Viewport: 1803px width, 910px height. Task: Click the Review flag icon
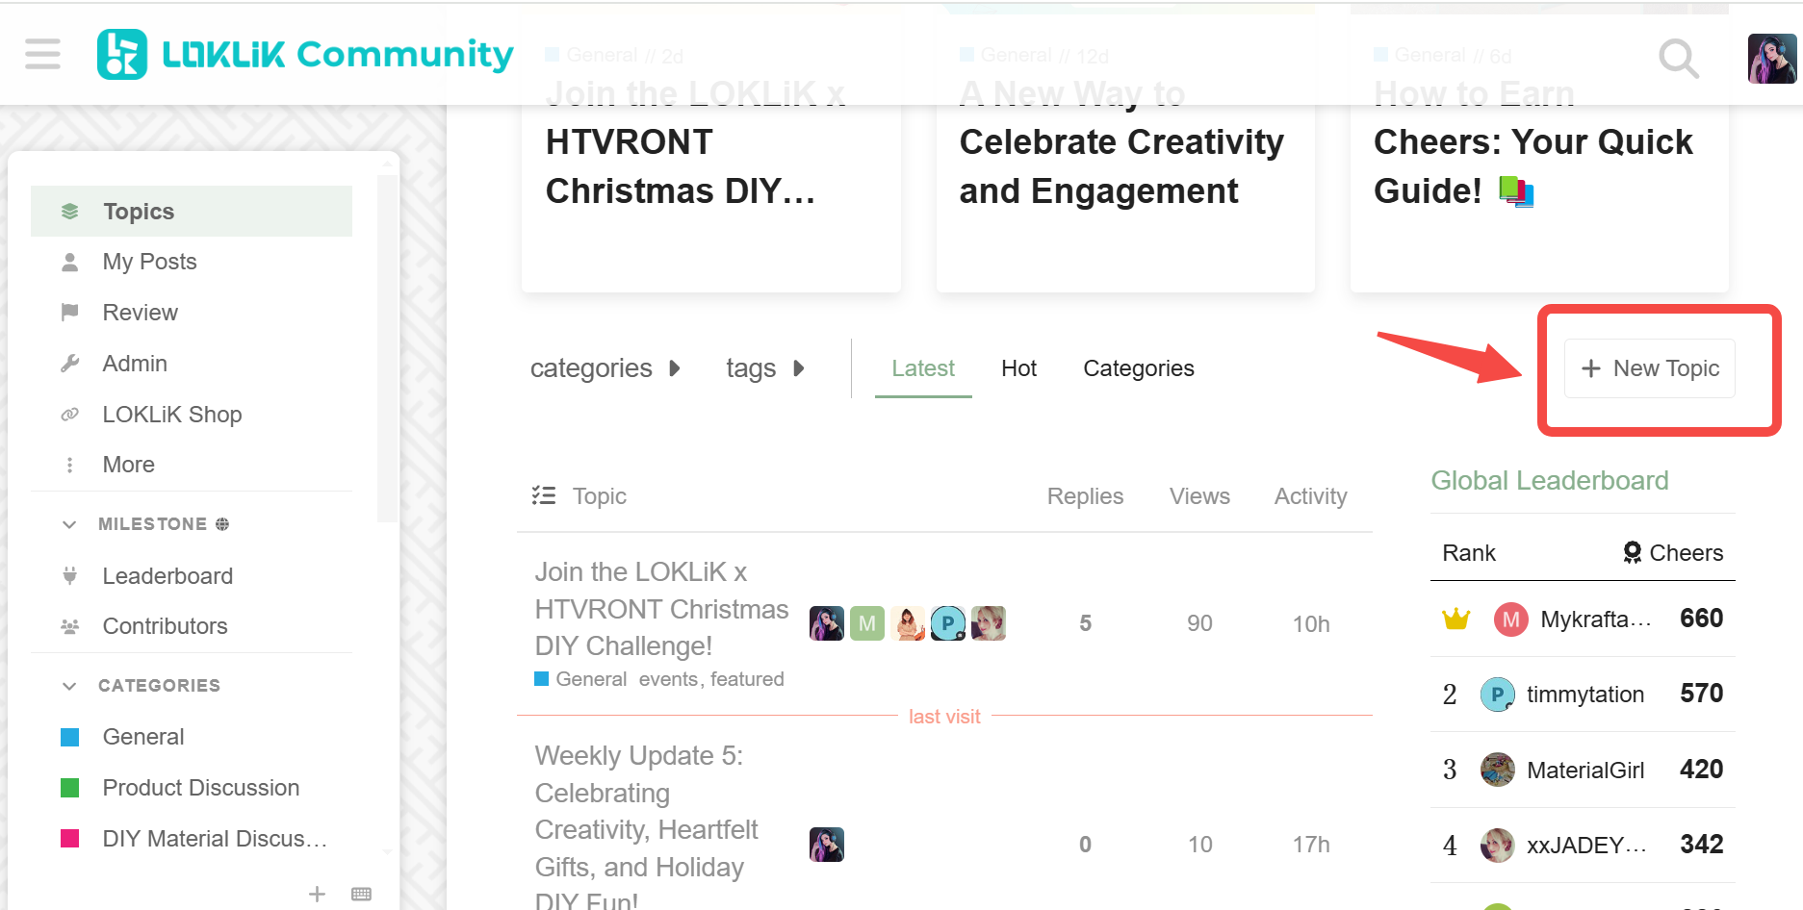[x=70, y=313]
